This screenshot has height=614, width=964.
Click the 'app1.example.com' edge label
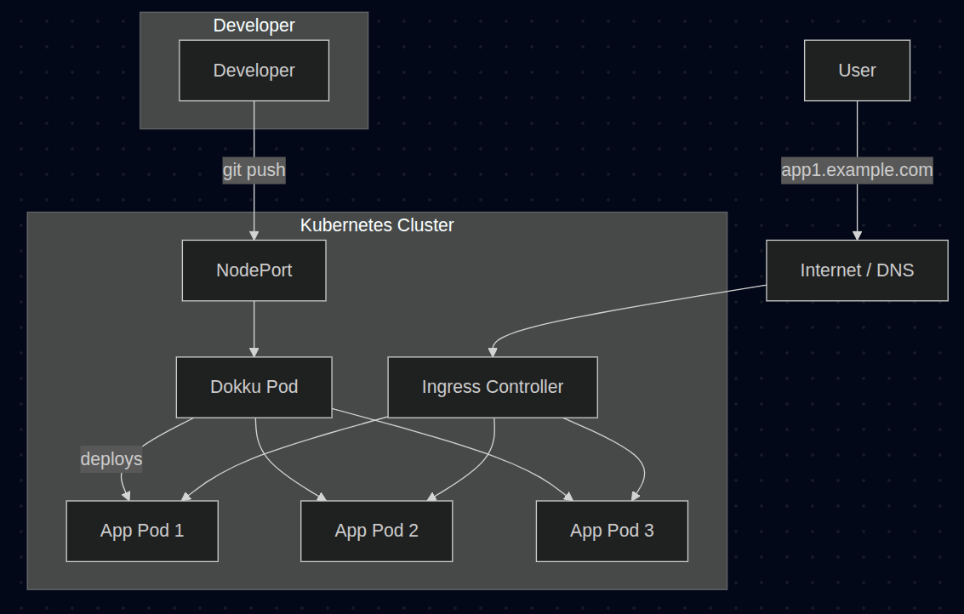coord(857,170)
